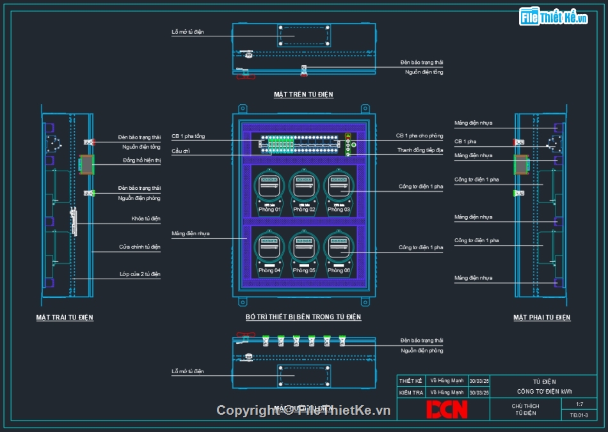Image resolution: width=608 pixels, height=432 pixels.
Task: Click the grounding busbar block inside cabinet
Action: point(348,145)
